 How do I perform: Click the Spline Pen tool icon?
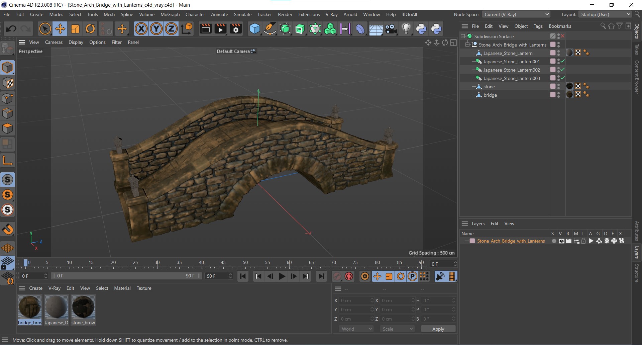coord(270,29)
